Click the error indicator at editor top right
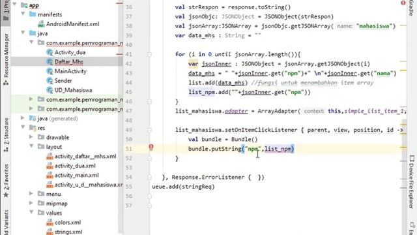The image size is (417, 235). pos(403,3)
